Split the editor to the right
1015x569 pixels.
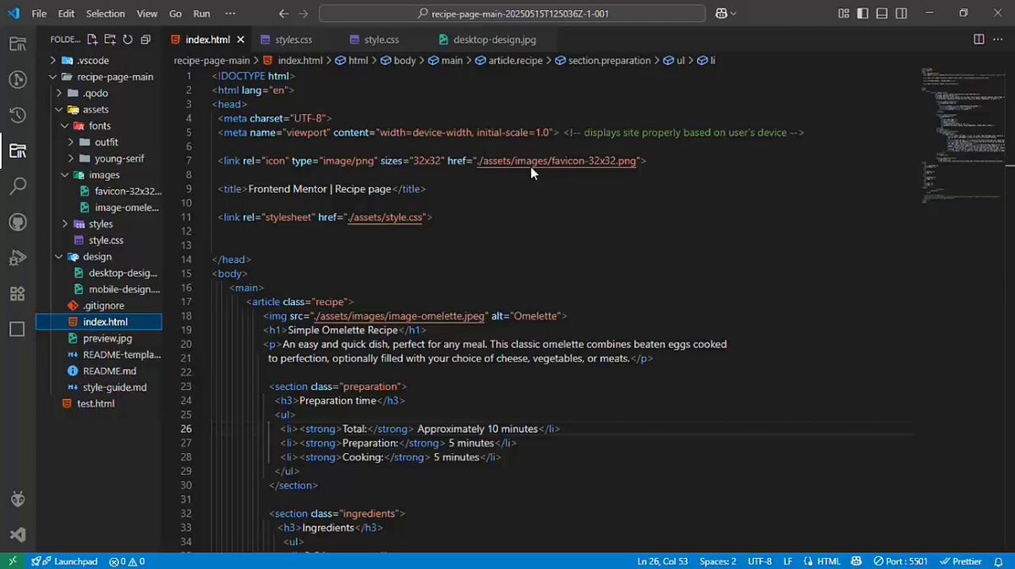pos(979,40)
